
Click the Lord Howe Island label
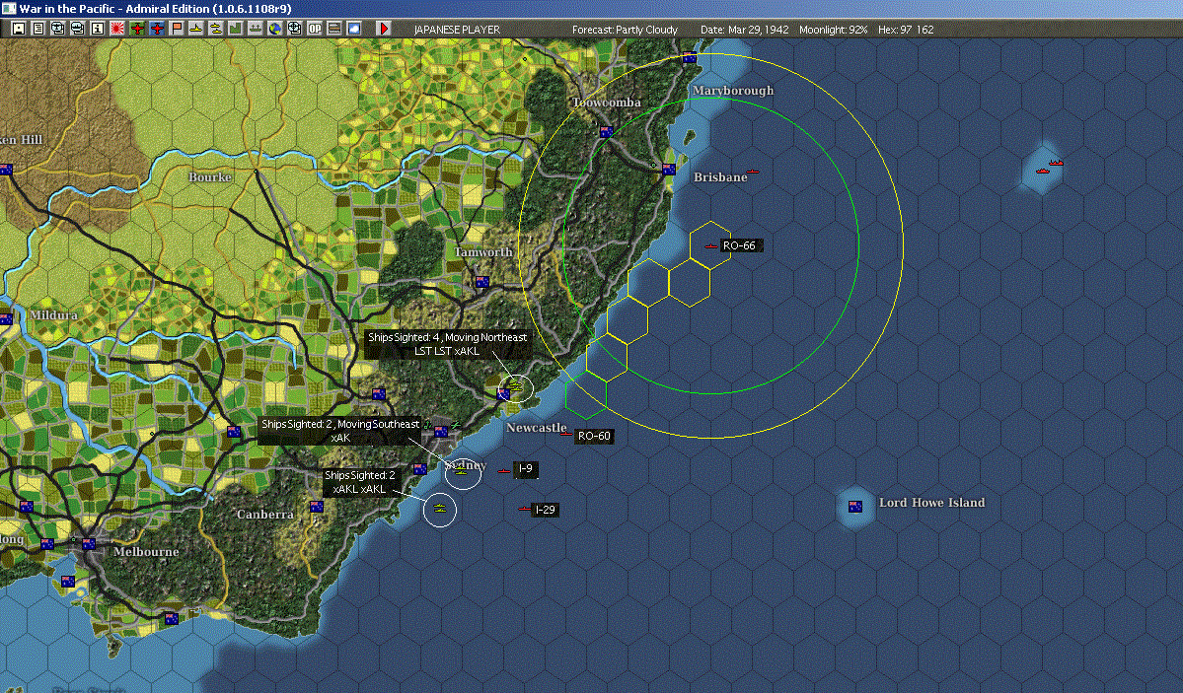click(931, 502)
